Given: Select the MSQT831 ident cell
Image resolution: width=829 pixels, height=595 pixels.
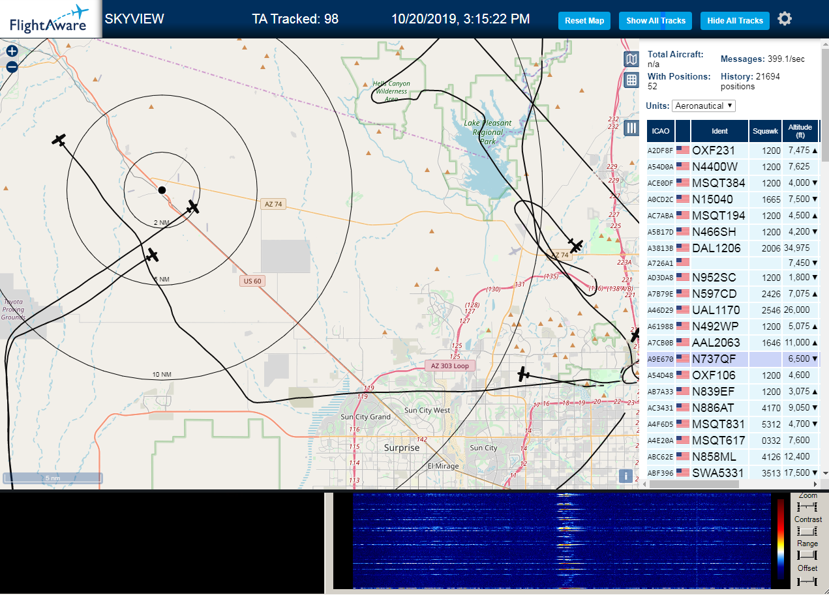Looking at the screenshot, I should point(719,424).
